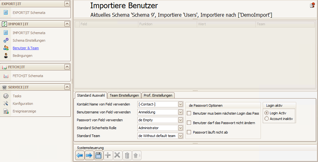Open 'Bedingungen' in sidebar
Viewport: 318px width, 162px height.
pos(22,56)
